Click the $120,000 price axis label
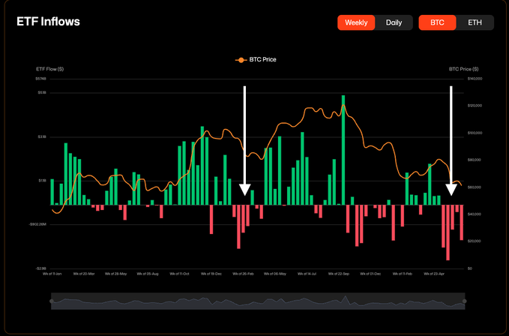Image resolution: width=509 pixels, height=336 pixels. click(475, 106)
